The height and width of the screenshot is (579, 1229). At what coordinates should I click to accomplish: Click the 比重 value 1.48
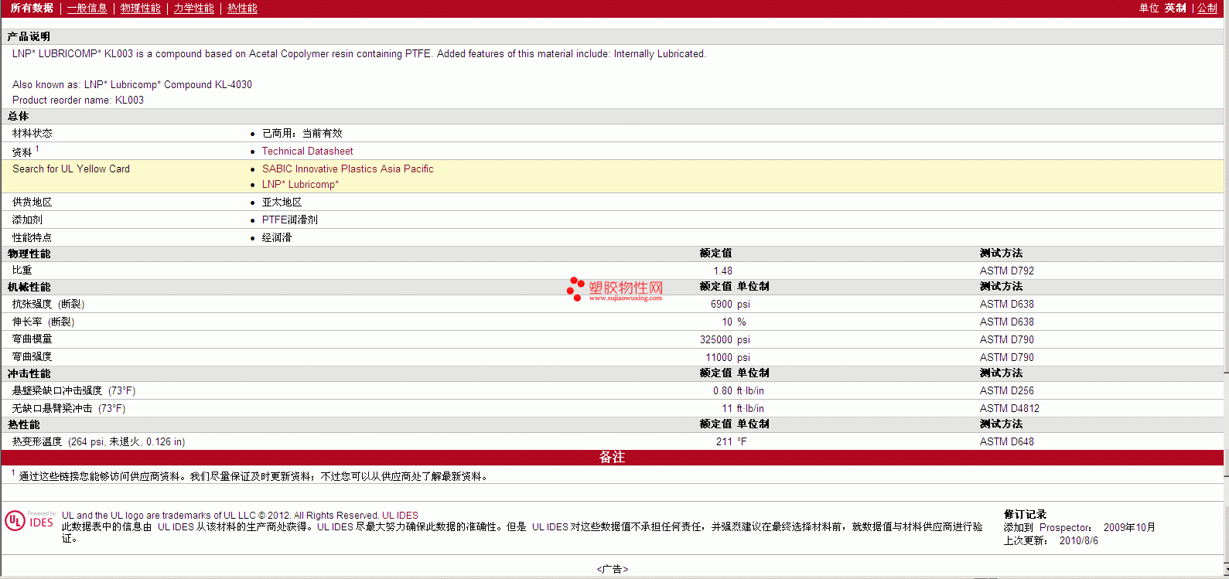tap(722, 271)
